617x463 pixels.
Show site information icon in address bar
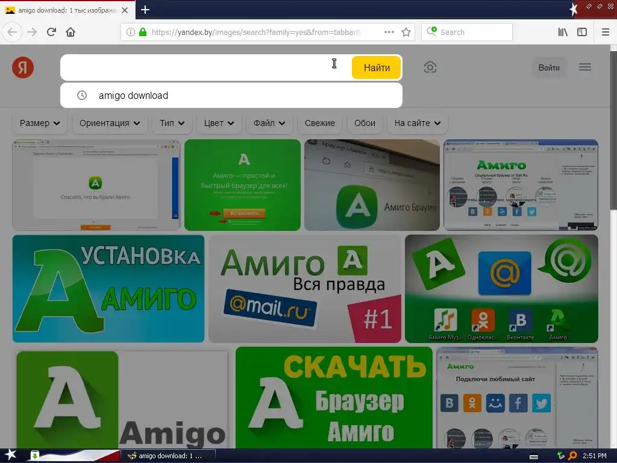pyautogui.click(x=130, y=32)
